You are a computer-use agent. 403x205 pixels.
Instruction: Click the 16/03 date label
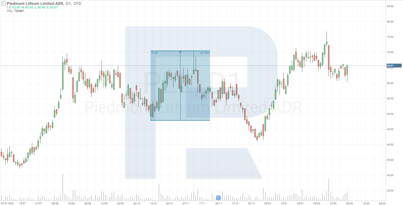coord(366,203)
